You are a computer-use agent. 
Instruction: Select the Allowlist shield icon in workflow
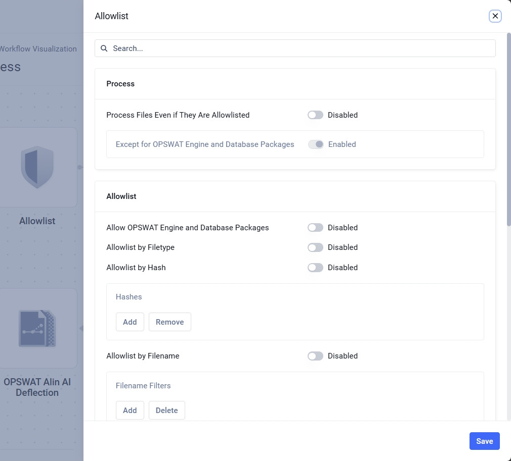[37, 167]
